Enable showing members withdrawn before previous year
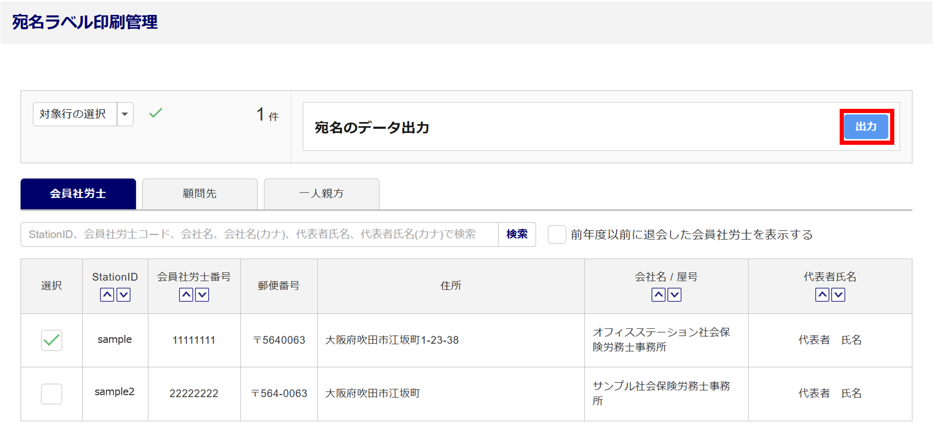 [557, 234]
